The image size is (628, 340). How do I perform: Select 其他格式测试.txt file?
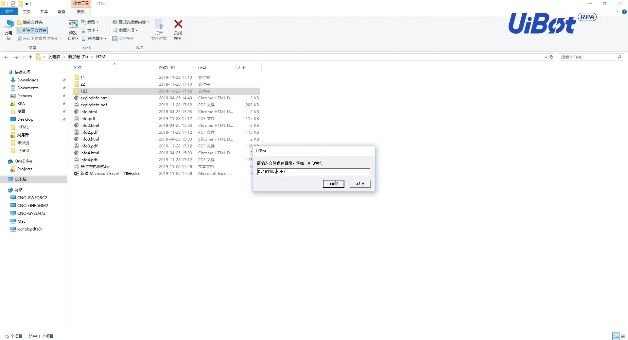95,166
